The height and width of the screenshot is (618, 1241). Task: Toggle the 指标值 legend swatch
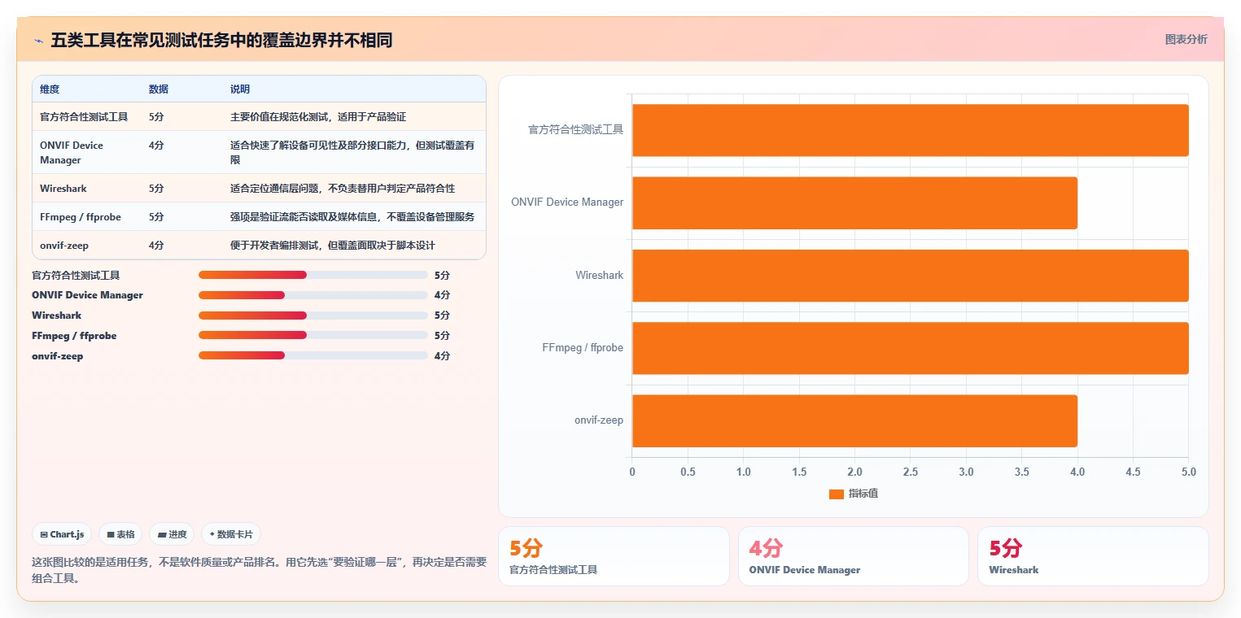(836, 494)
